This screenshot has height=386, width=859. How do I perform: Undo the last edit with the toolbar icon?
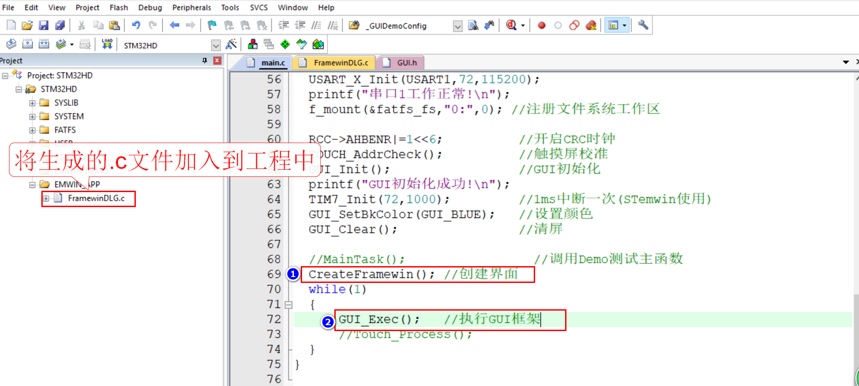[x=136, y=25]
